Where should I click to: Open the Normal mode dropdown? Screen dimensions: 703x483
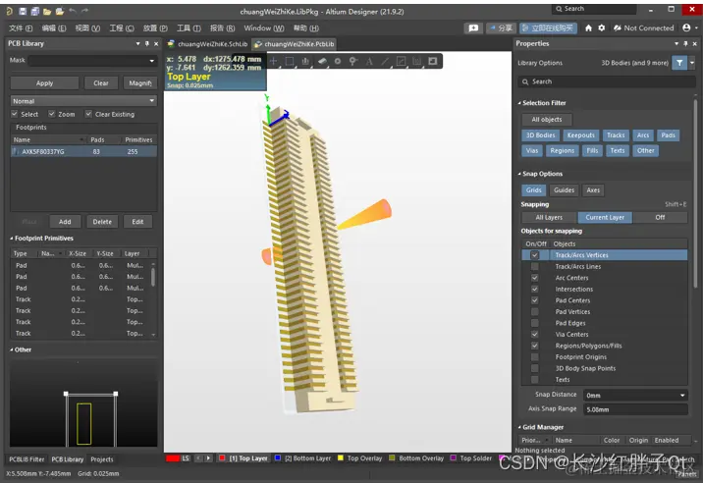point(151,101)
